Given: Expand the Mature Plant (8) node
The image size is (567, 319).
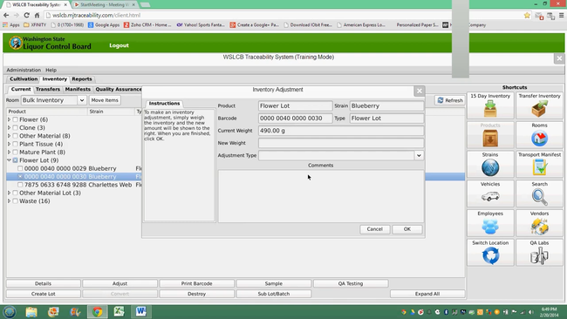Looking at the screenshot, I should point(9,153).
